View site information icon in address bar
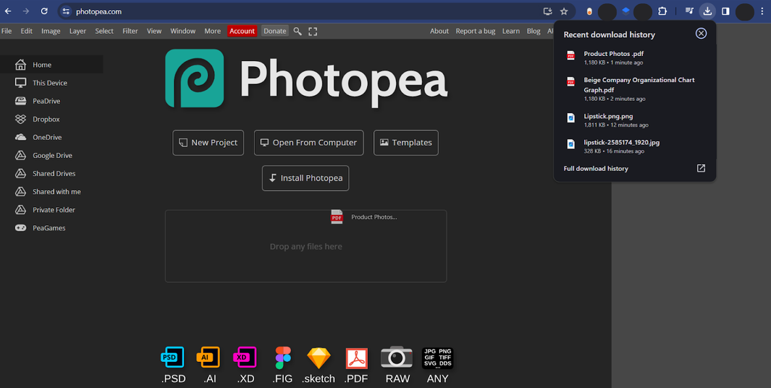The image size is (771, 388). pos(66,11)
